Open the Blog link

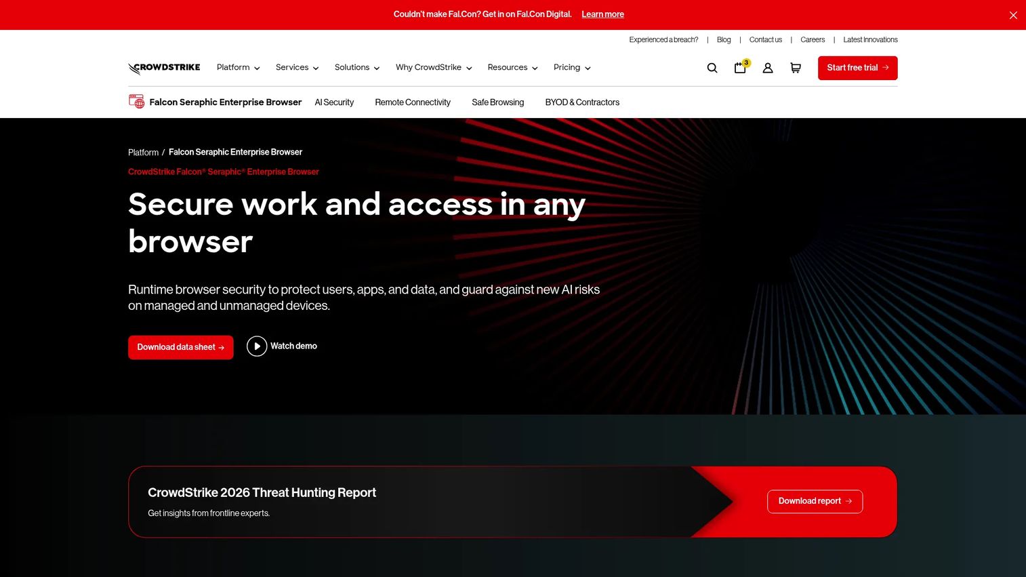pos(724,40)
